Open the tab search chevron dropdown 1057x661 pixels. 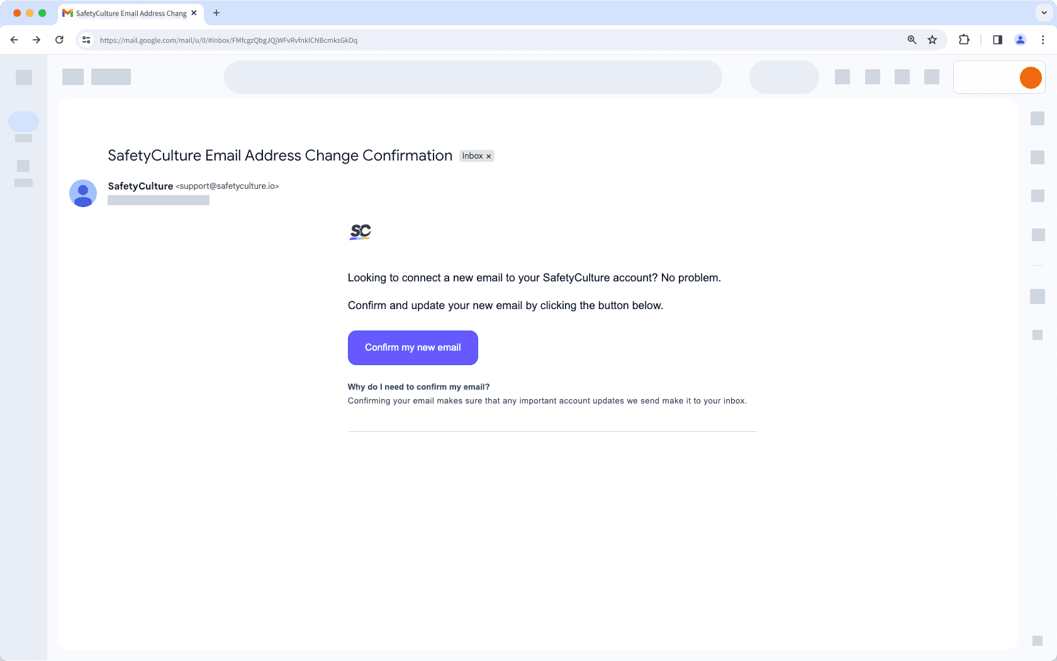[x=1043, y=13]
